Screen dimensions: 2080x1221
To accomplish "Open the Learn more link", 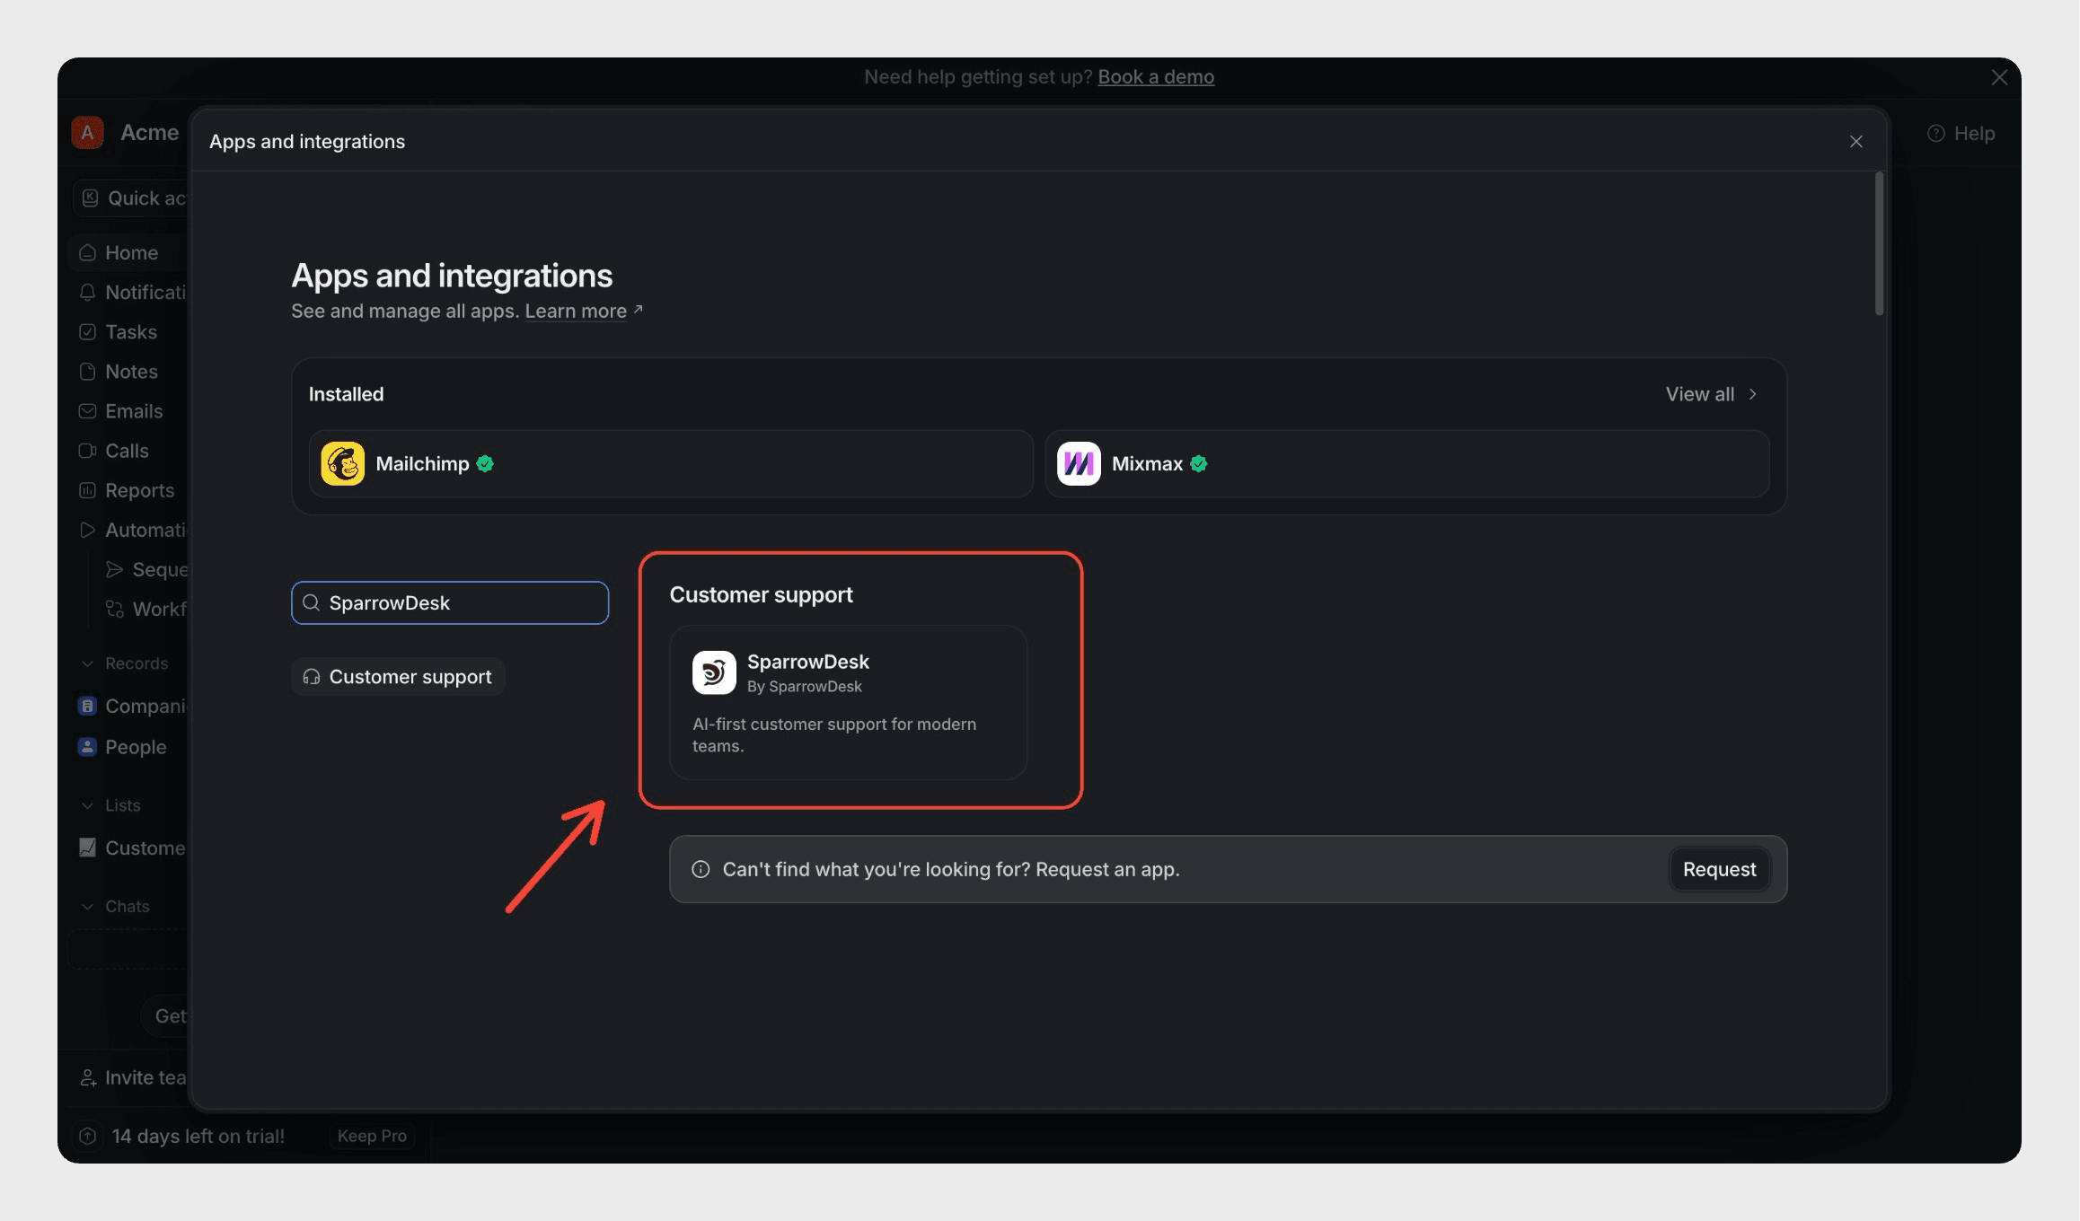I will tap(576, 311).
